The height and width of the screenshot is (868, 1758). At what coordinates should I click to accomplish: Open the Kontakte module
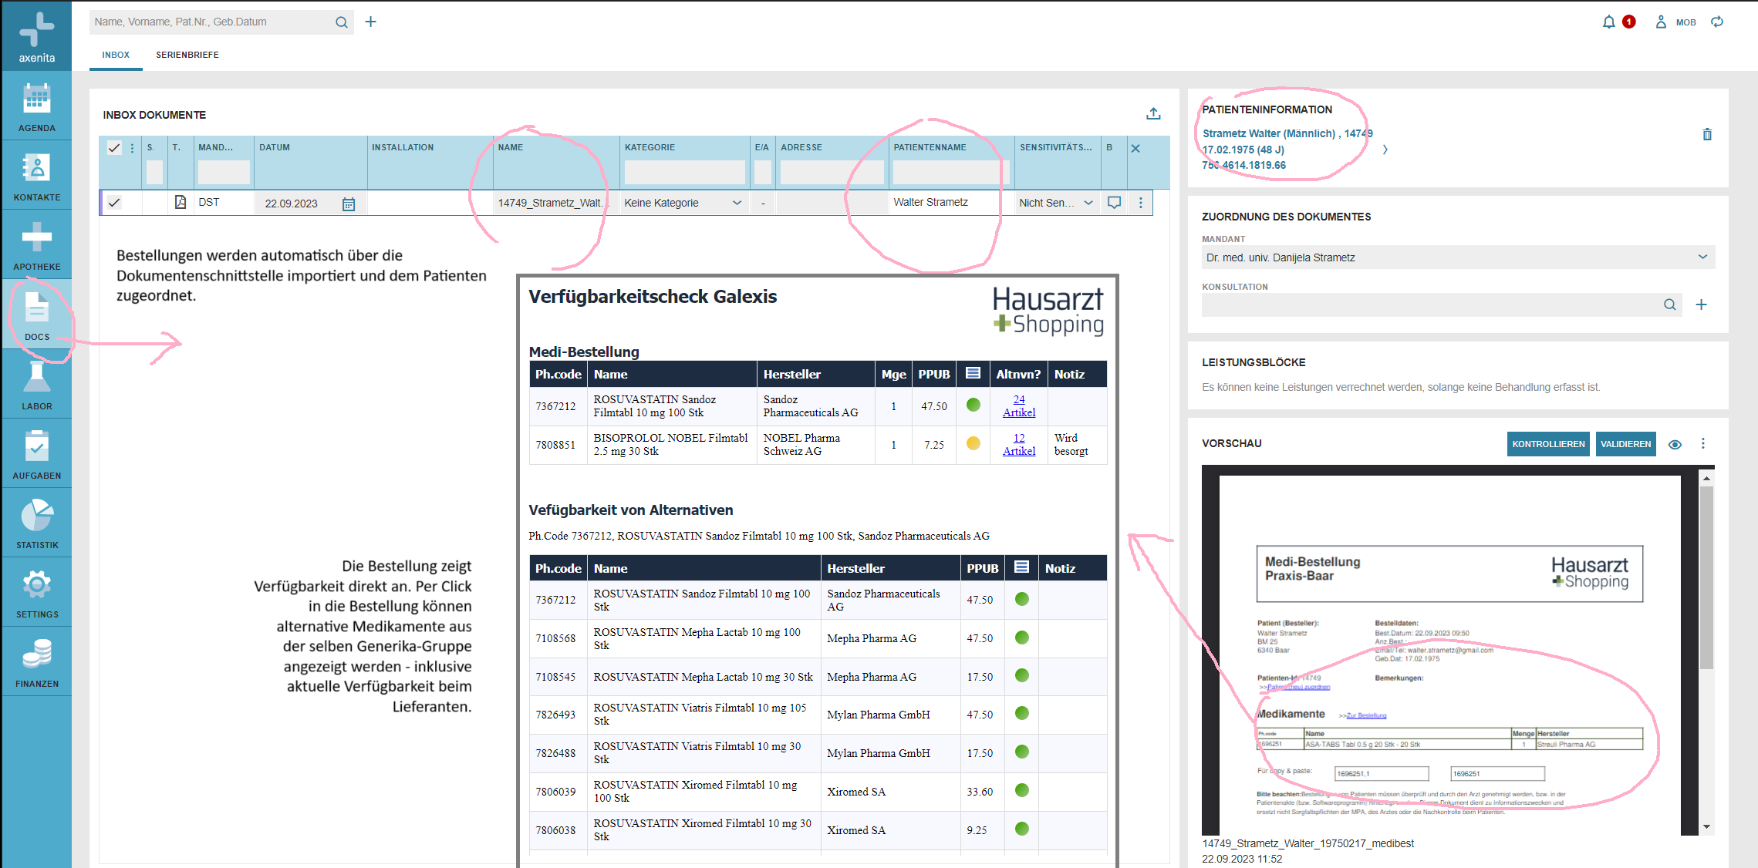tap(36, 177)
